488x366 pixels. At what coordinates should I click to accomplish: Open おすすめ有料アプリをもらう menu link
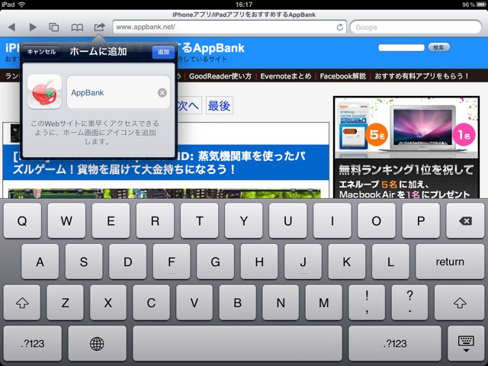(422, 76)
